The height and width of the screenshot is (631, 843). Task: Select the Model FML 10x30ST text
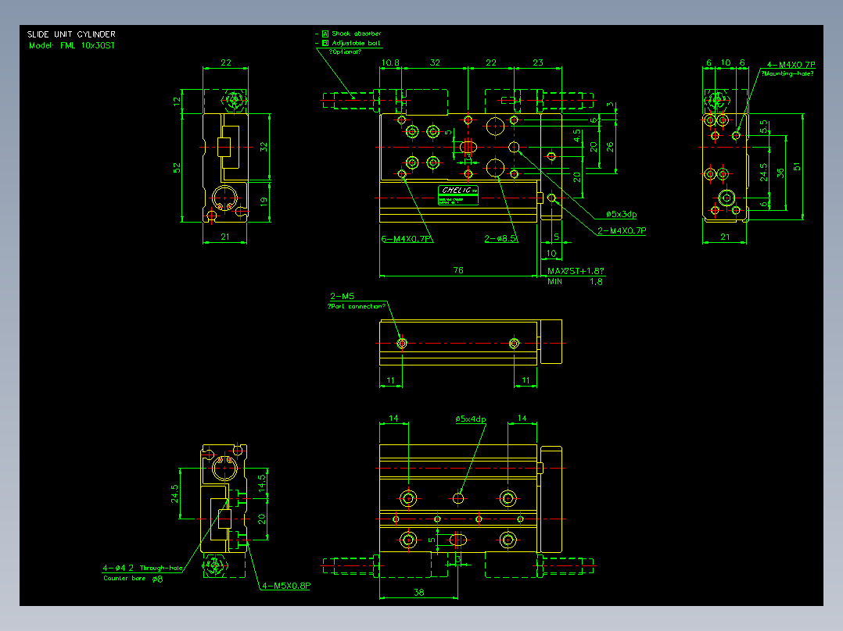(72, 45)
